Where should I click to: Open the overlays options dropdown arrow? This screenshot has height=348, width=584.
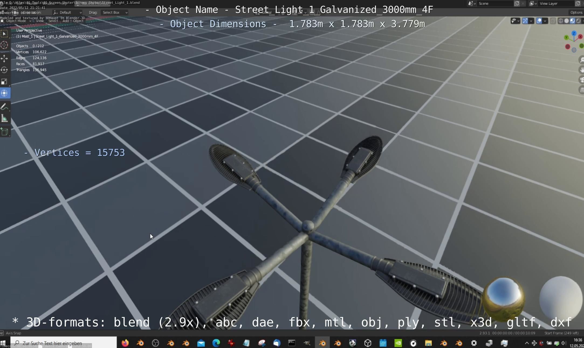[545, 21]
